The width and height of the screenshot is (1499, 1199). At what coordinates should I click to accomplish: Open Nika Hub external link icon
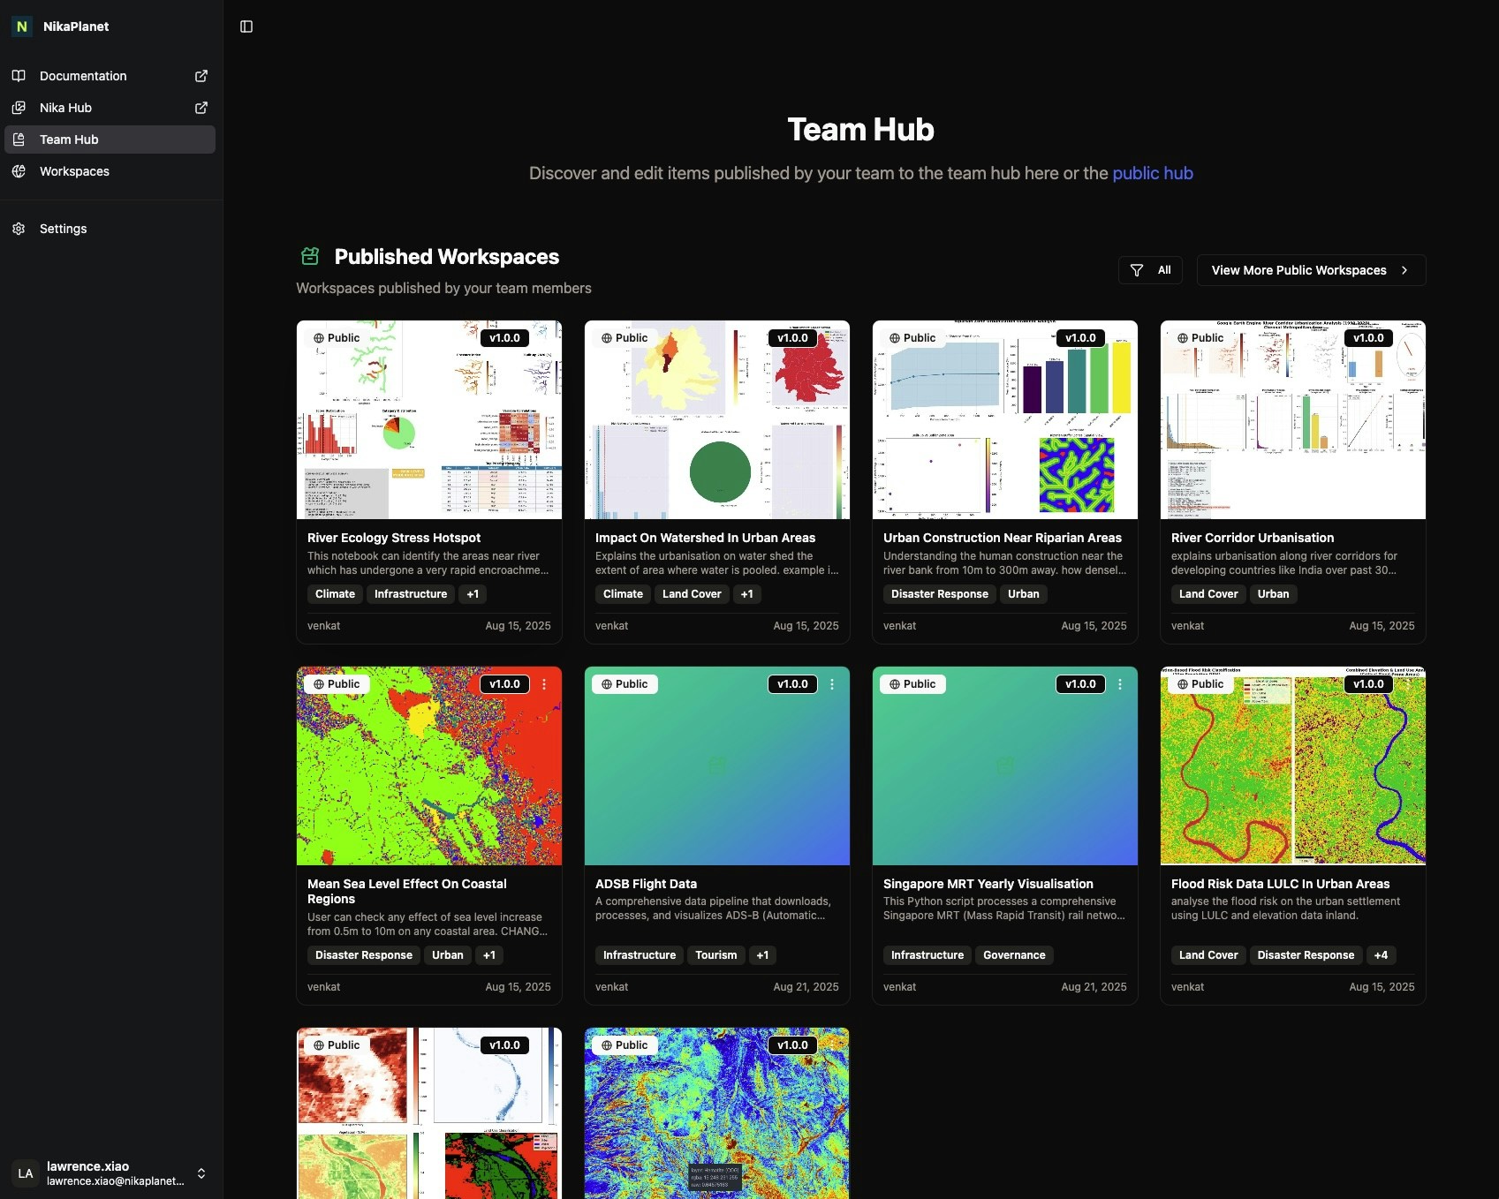tap(201, 108)
